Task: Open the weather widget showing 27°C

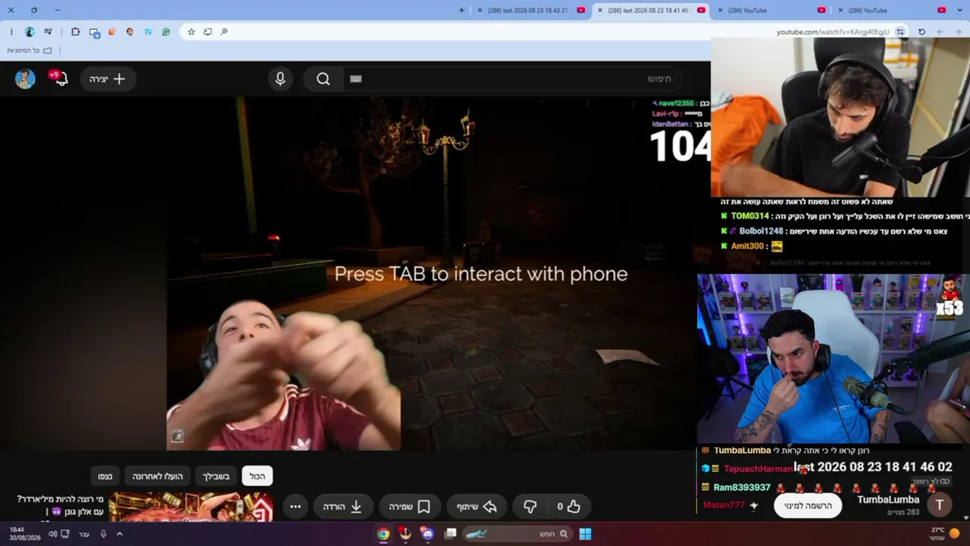Action: pos(945,534)
